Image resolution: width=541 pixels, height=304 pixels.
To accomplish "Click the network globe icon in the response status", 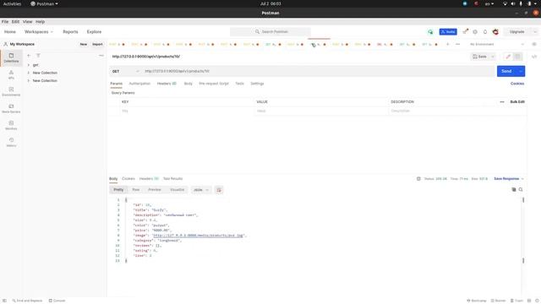I will 418,178.
